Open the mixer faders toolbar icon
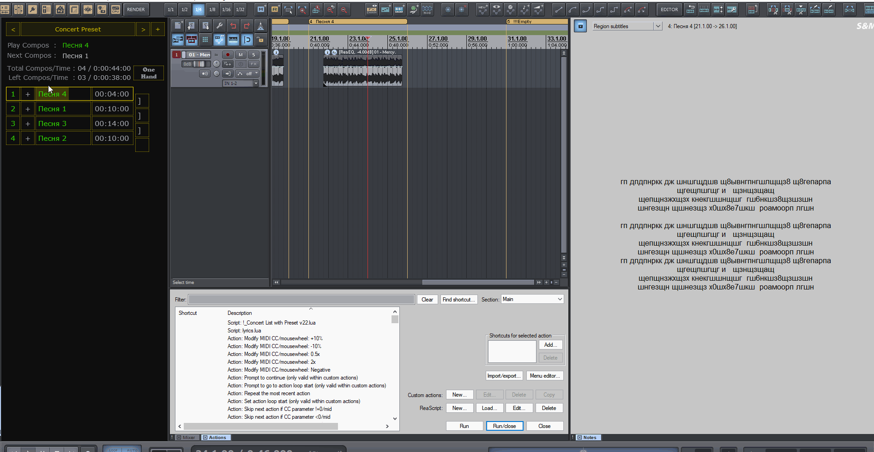Image resolution: width=874 pixels, height=452 pixels. 18,9
